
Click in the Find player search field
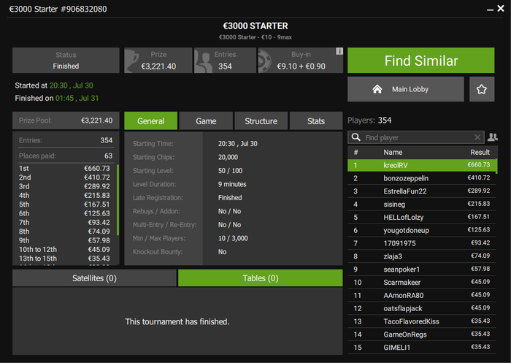[x=417, y=137]
